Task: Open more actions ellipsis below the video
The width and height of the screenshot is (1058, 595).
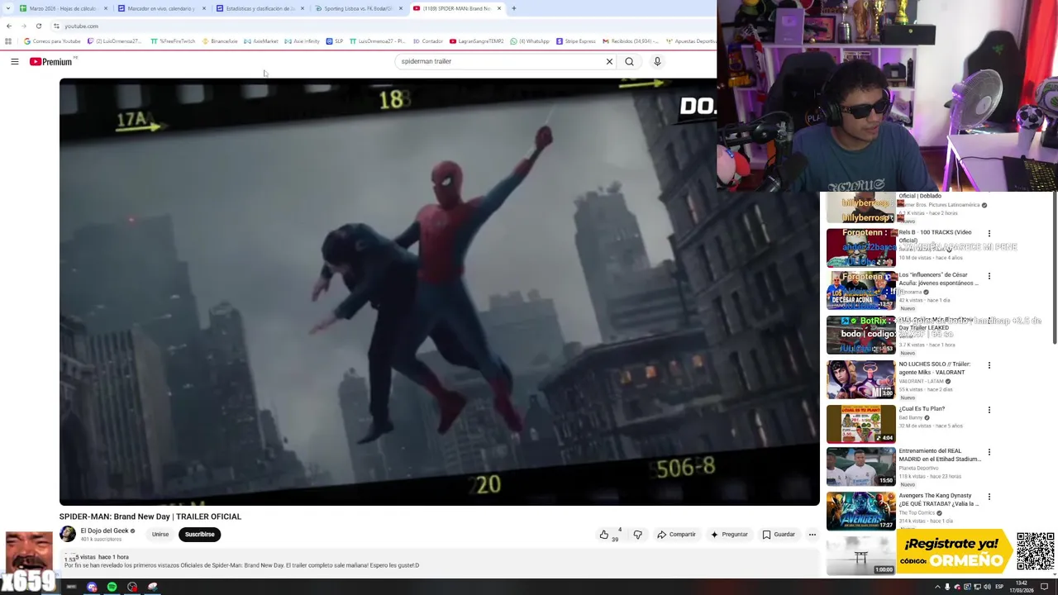Action: coord(812,535)
